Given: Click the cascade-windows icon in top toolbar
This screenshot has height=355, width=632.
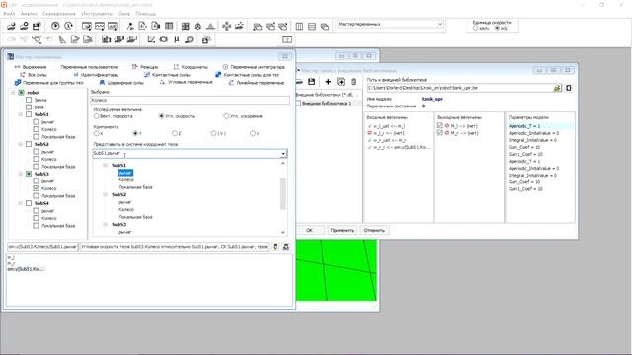Looking at the screenshot, I should [x=325, y=27].
